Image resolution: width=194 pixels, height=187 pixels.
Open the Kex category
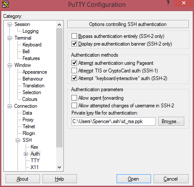pos(34,147)
